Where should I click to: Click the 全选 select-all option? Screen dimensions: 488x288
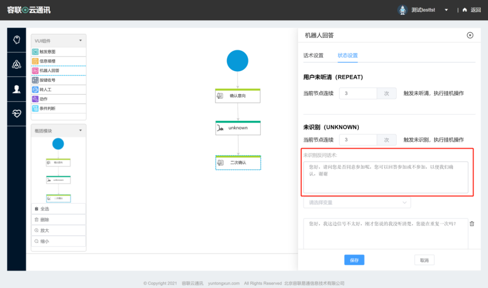click(x=59, y=209)
